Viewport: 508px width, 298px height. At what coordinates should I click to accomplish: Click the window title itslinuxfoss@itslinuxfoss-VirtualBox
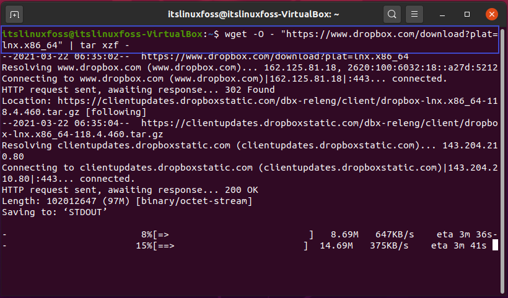tap(253, 15)
